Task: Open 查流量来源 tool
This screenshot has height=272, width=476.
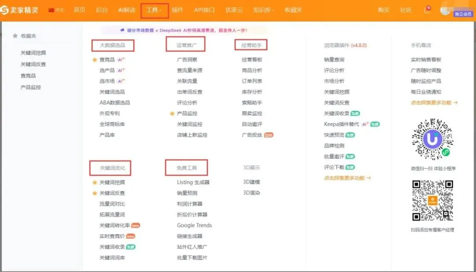Action: (190, 70)
